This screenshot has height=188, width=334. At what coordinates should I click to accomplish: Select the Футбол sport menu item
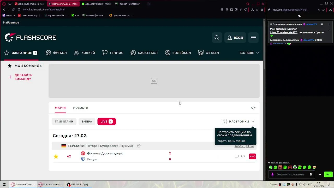pyautogui.click(x=56, y=53)
